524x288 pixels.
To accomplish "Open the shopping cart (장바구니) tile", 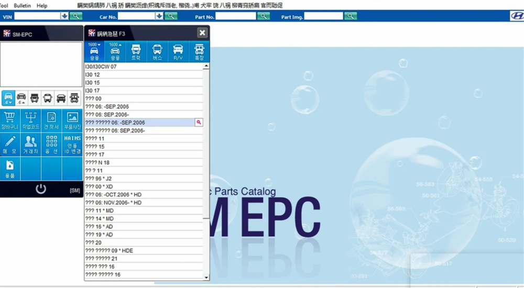I will tap(10, 120).
